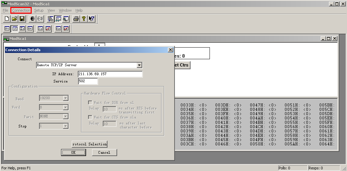Click the Reset Ctrs button in ModSca1

[x=183, y=65]
